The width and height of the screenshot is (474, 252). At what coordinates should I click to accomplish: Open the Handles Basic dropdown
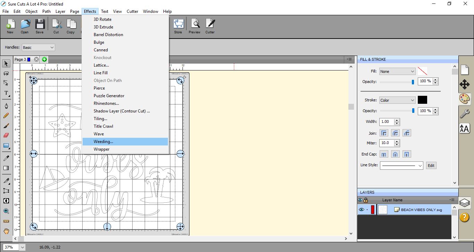point(38,48)
